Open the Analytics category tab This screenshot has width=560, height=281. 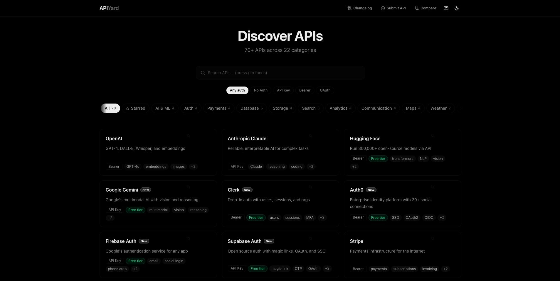[x=341, y=108]
